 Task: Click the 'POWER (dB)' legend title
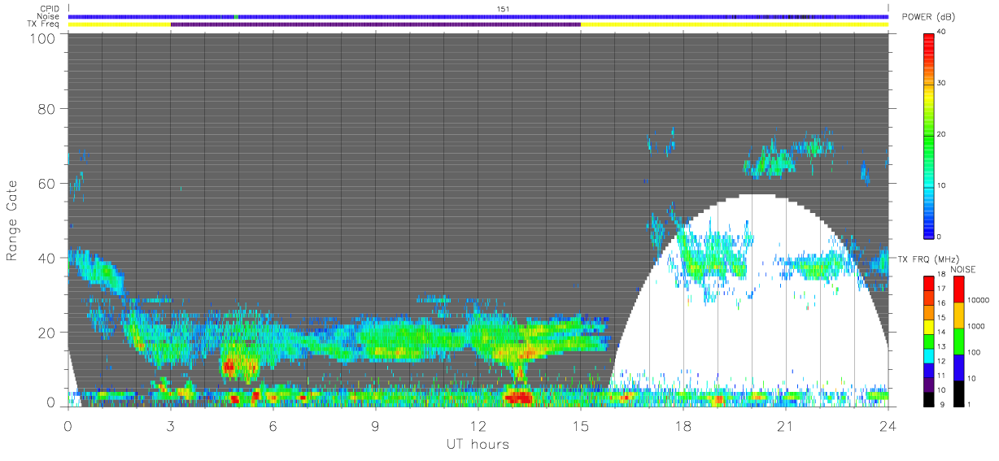(929, 17)
